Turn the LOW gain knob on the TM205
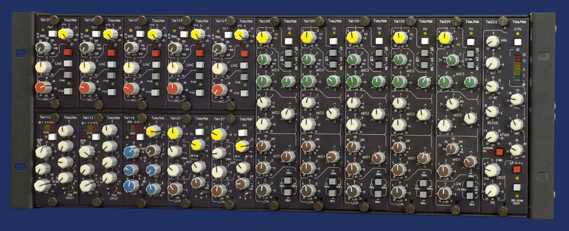The height and width of the screenshot is (231, 569). tap(445, 193)
